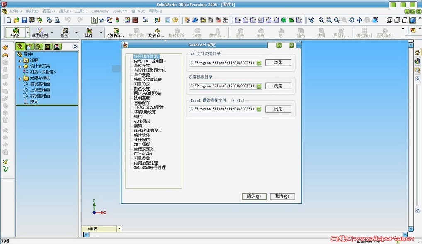Switch to Shaded With Edges display cube
This screenshot has height=244, width=422.
pyautogui.click(x=412, y=20)
